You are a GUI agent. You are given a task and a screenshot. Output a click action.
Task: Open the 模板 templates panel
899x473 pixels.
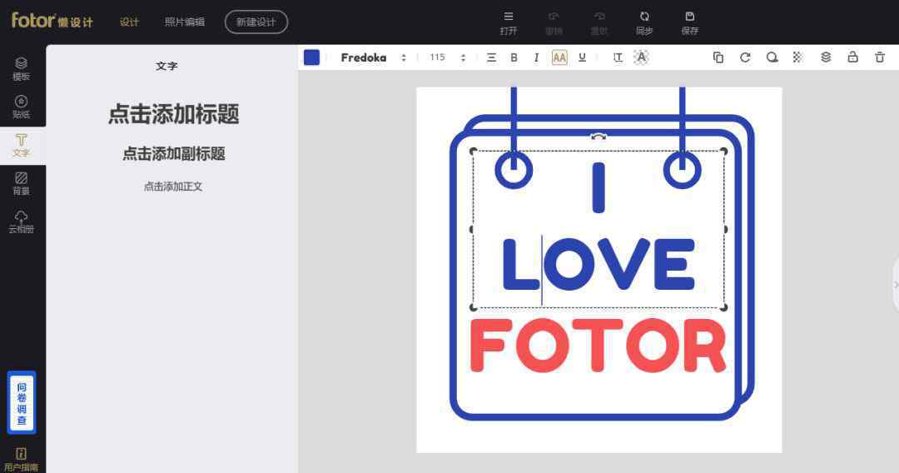pos(21,69)
